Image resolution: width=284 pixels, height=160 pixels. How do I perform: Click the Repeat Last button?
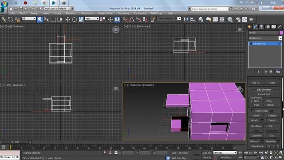(x=264, y=94)
